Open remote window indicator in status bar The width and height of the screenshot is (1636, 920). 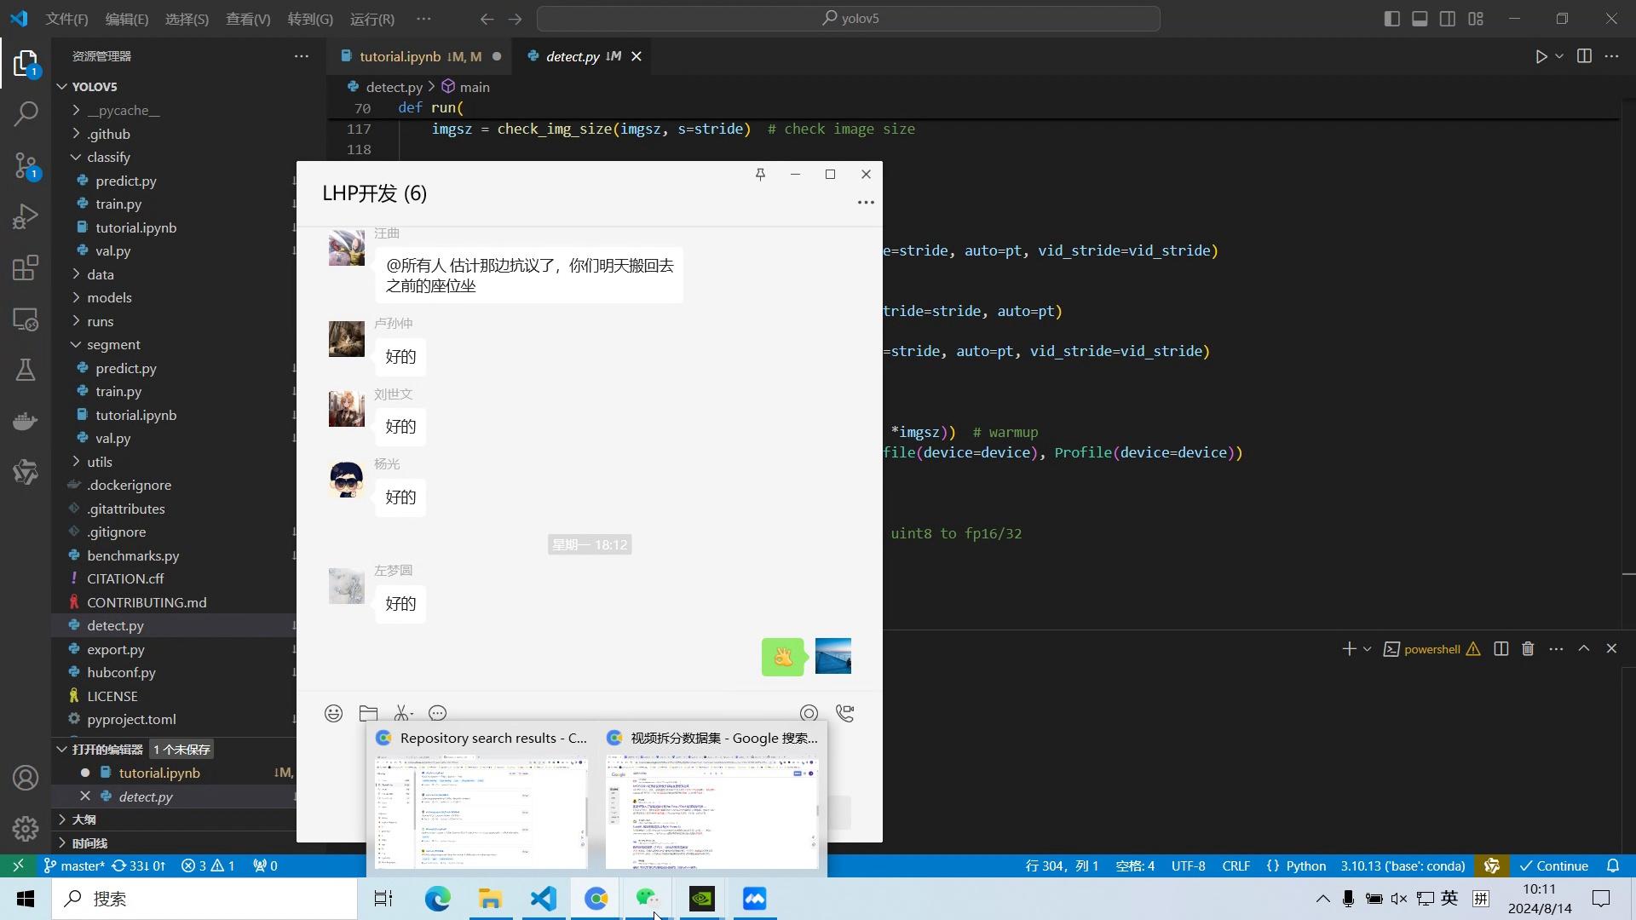pos(18,865)
